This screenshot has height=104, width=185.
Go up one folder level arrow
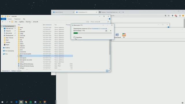click(x=10, y=22)
